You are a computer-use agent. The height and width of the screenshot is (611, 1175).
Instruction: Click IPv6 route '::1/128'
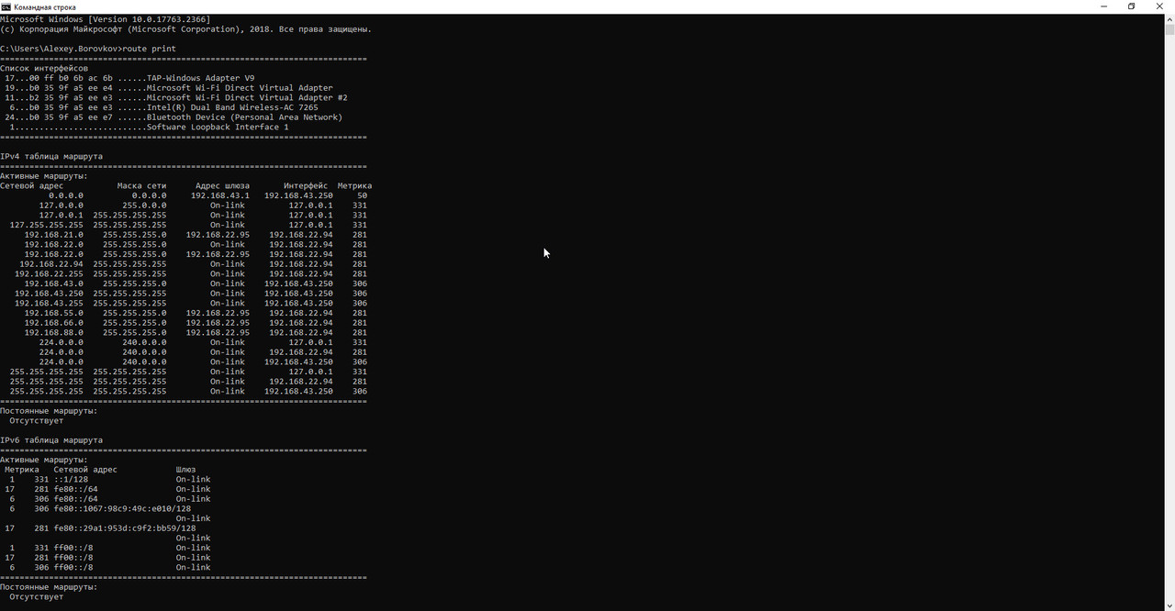pyautogui.click(x=72, y=479)
